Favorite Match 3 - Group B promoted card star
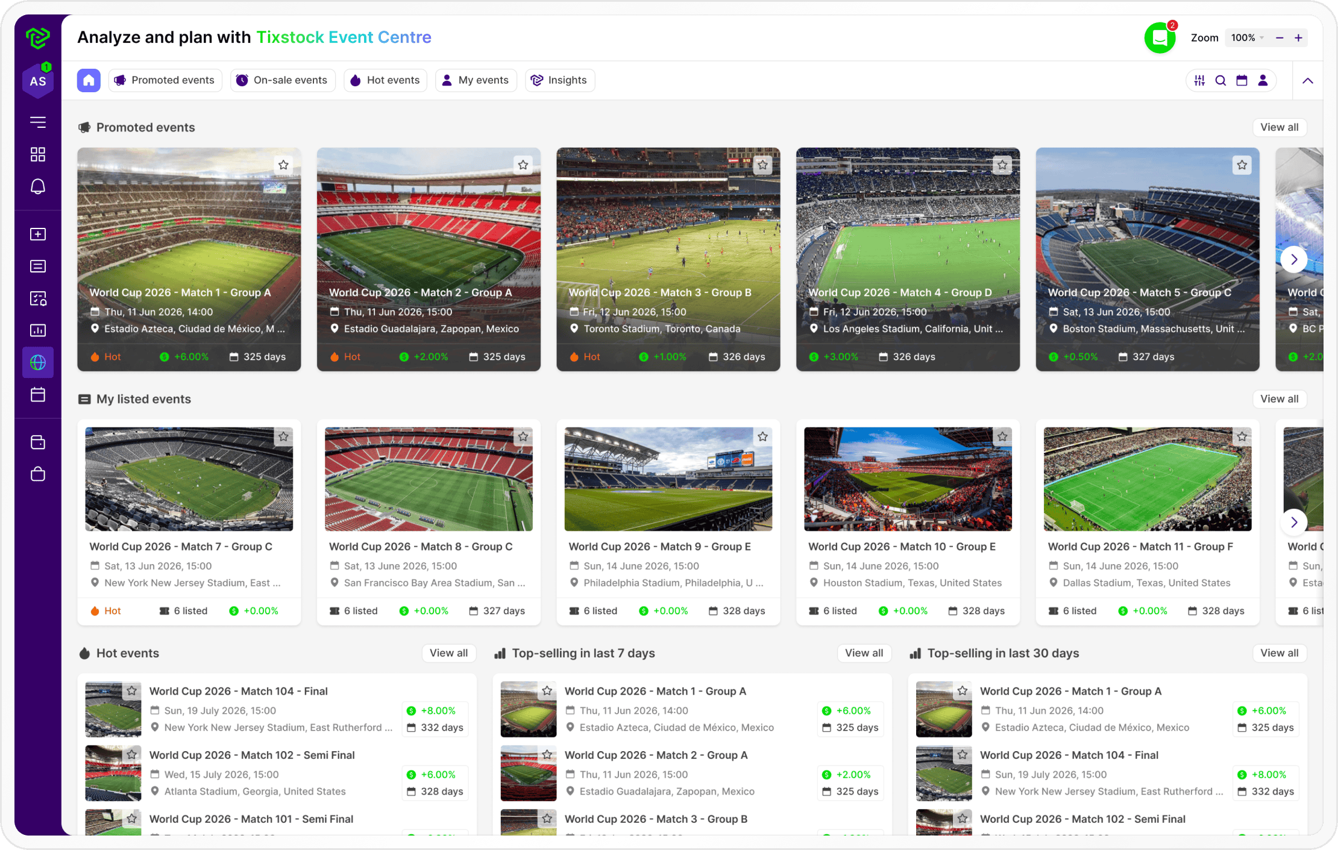 click(x=763, y=165)
